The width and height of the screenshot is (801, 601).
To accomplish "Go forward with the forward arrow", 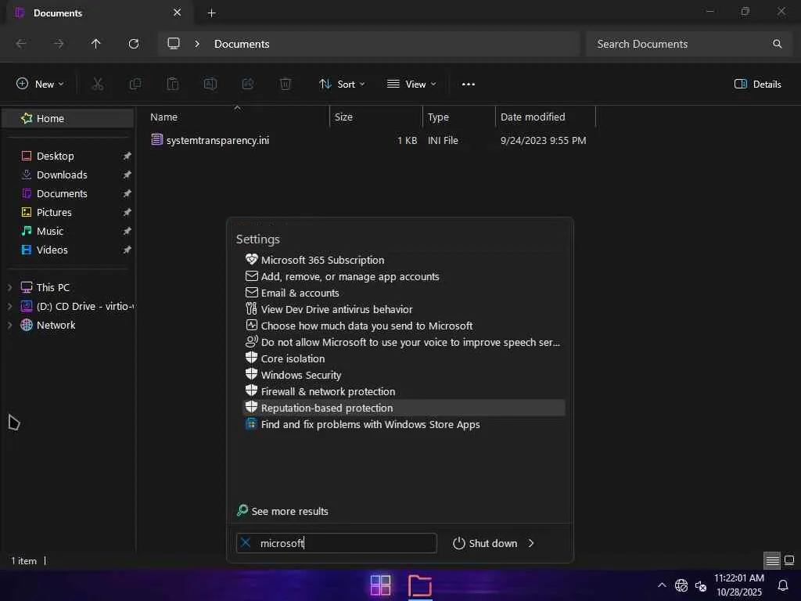I will click(59, 44).
